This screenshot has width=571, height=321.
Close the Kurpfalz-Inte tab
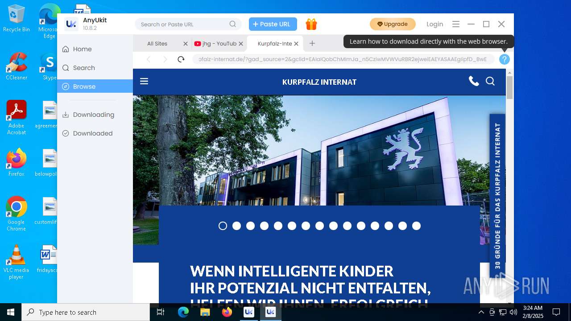[296, 44]
